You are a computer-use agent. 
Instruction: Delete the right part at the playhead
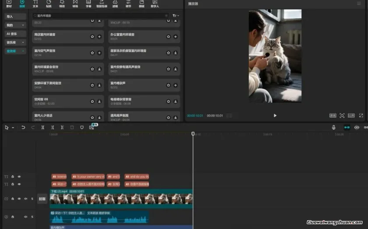coord(62,127)
